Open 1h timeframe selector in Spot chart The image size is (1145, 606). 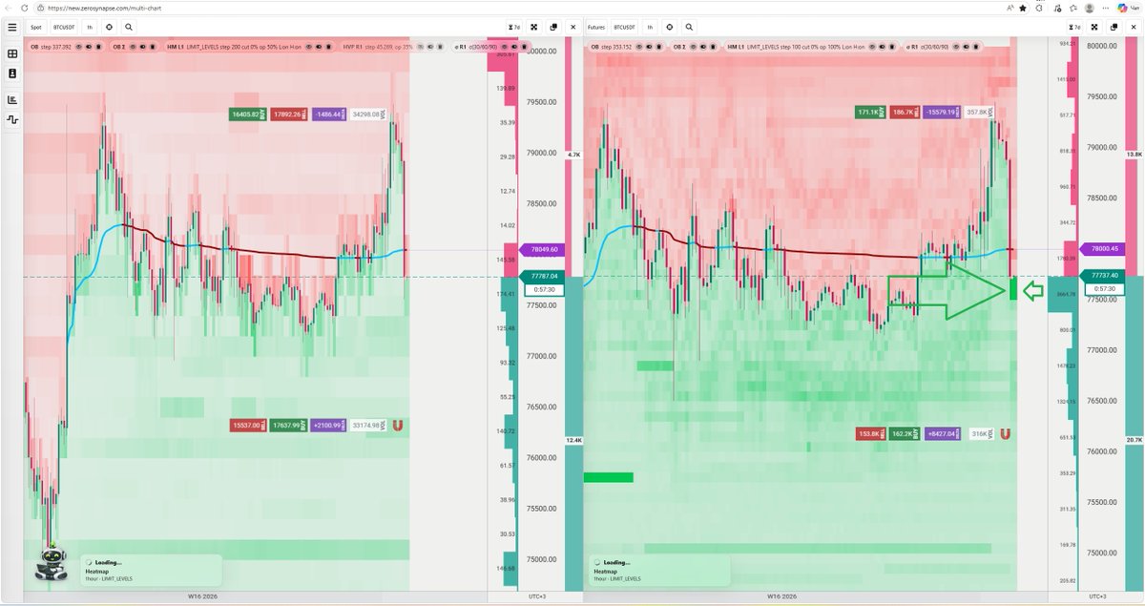(x=90, y=28)
